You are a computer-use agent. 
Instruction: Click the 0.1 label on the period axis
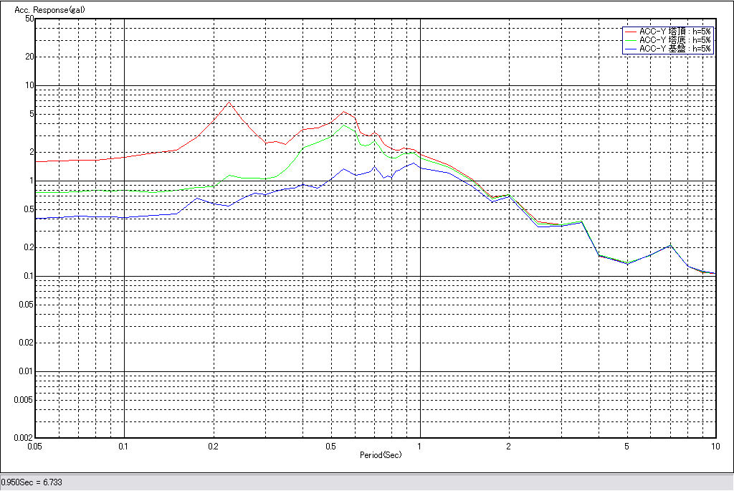point(124,447)
